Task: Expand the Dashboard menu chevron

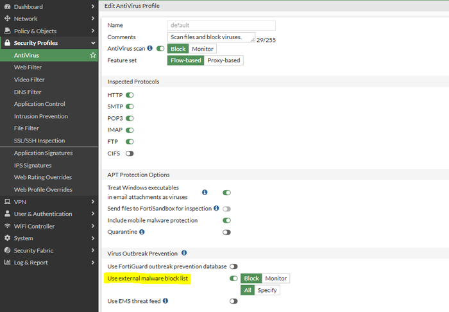Action: point(93,6)
